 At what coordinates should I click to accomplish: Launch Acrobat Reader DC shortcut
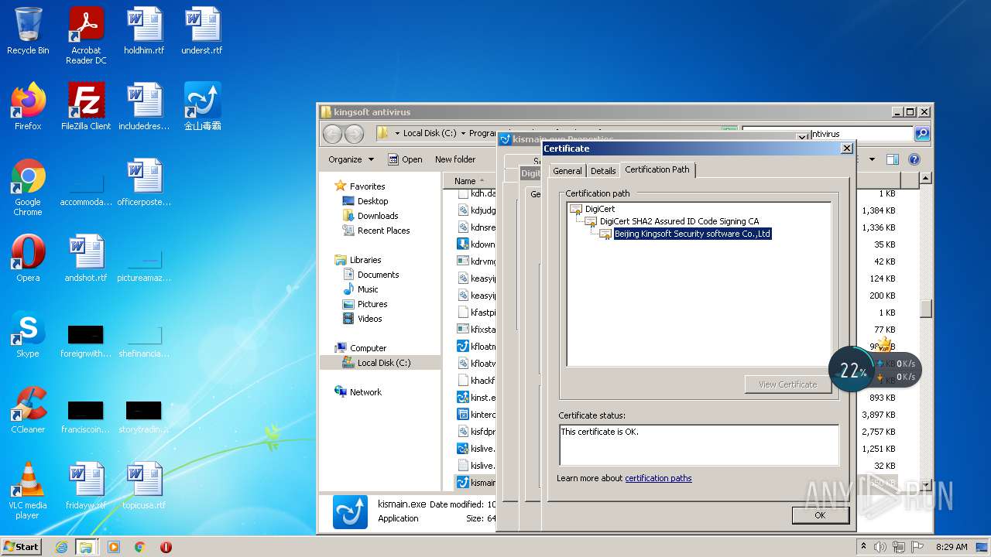86,36
